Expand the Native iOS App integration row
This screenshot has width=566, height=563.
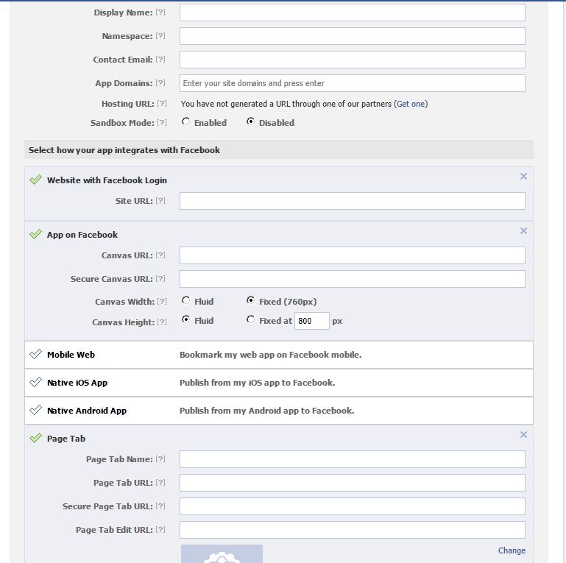[279, 383]
